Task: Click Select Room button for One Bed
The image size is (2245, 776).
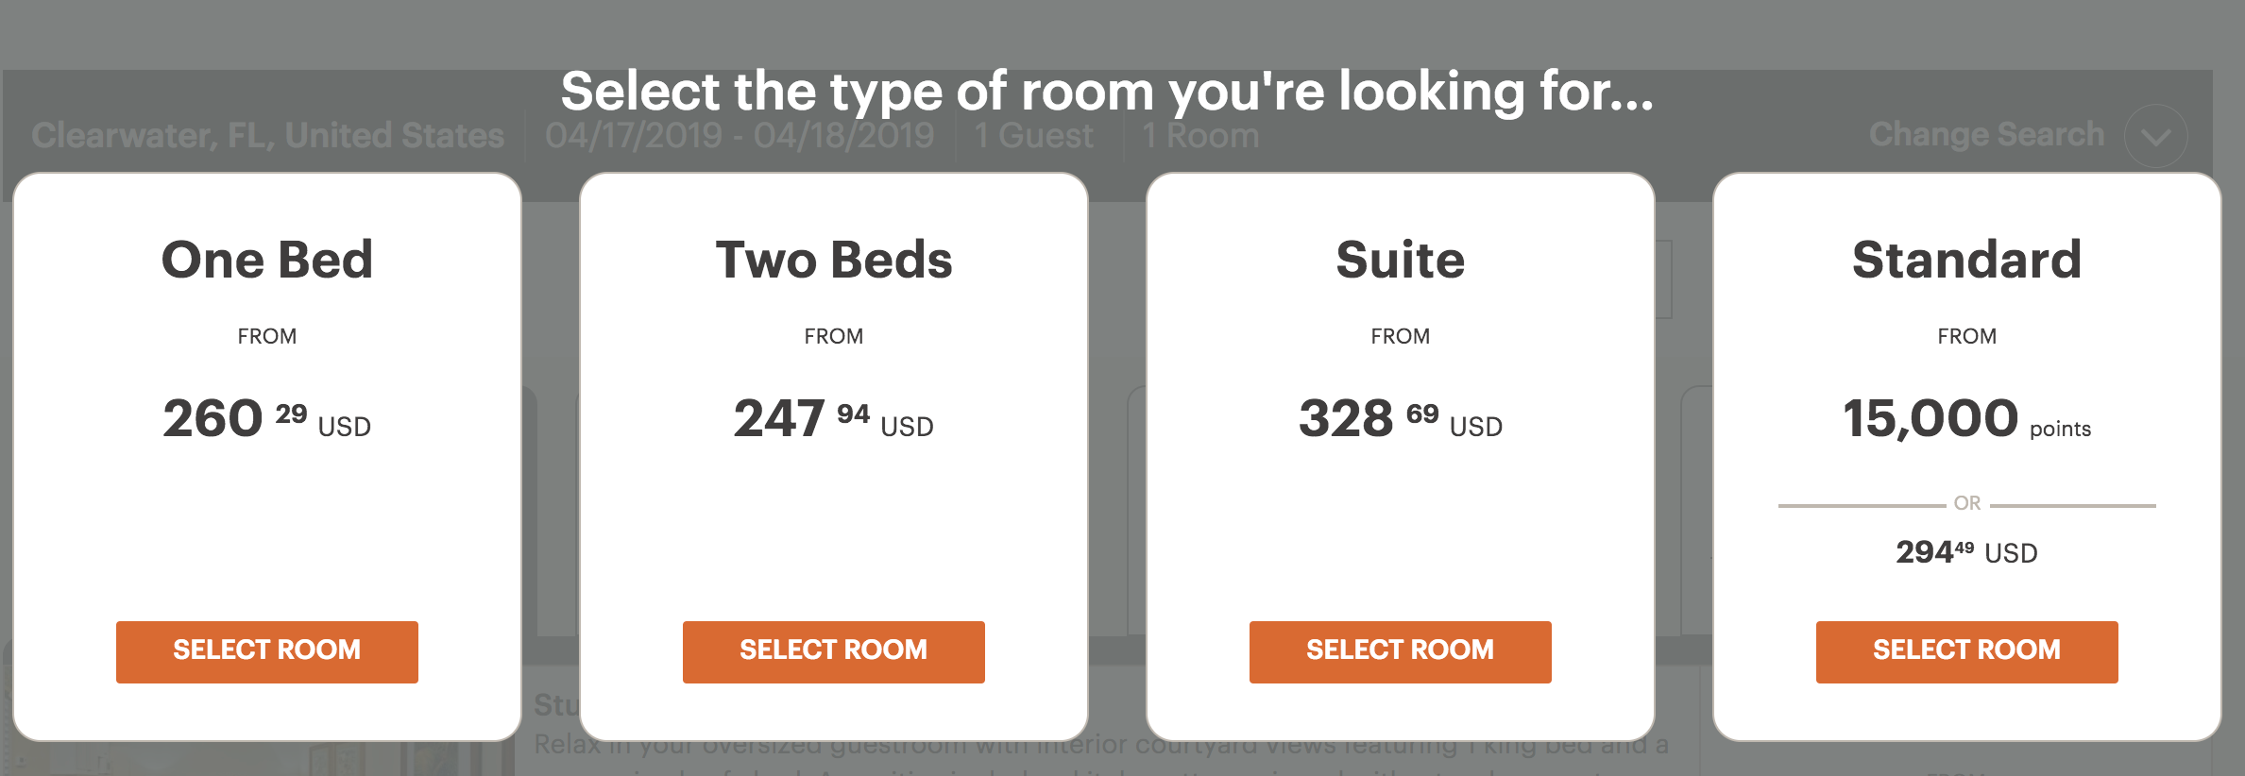Action: coord(266,651)
